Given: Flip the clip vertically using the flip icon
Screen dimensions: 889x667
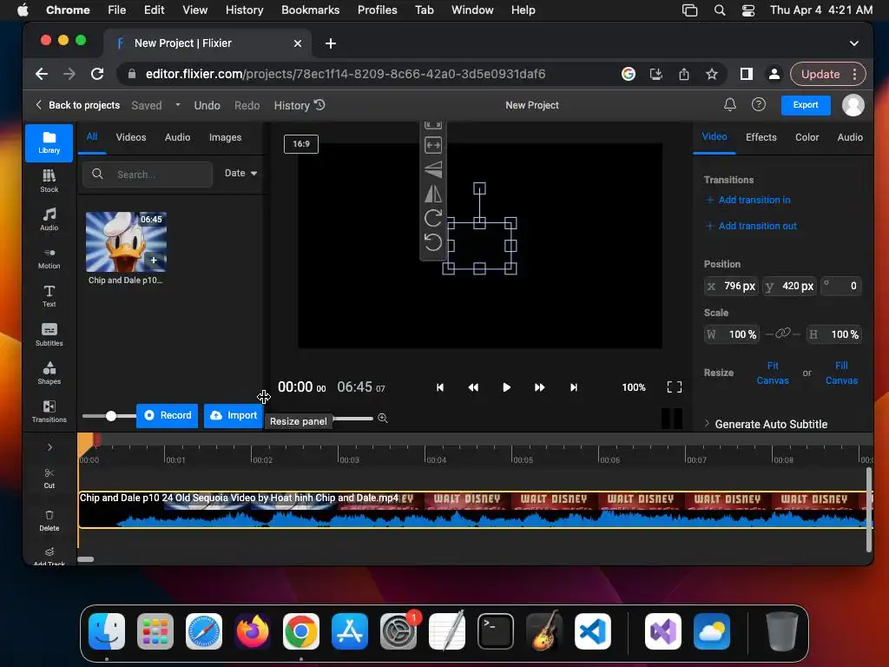Looking at the screenshot, I should [x=433, y=169].
